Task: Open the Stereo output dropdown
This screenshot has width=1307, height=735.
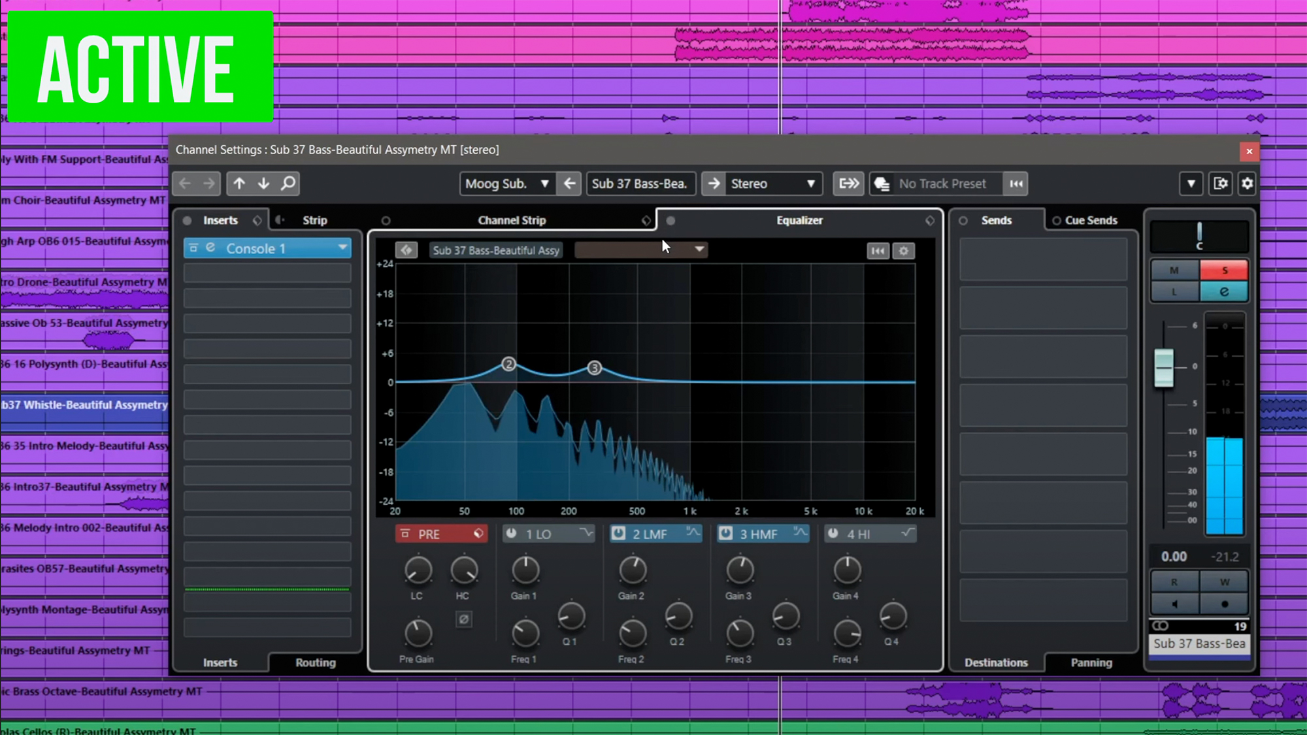Action: 773,184
